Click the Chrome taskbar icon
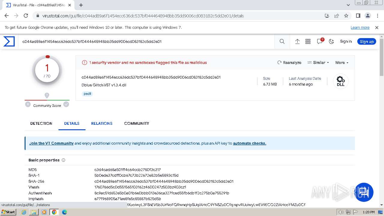The width and height of the screenshot is (384, 216). (x=54, y=212)
